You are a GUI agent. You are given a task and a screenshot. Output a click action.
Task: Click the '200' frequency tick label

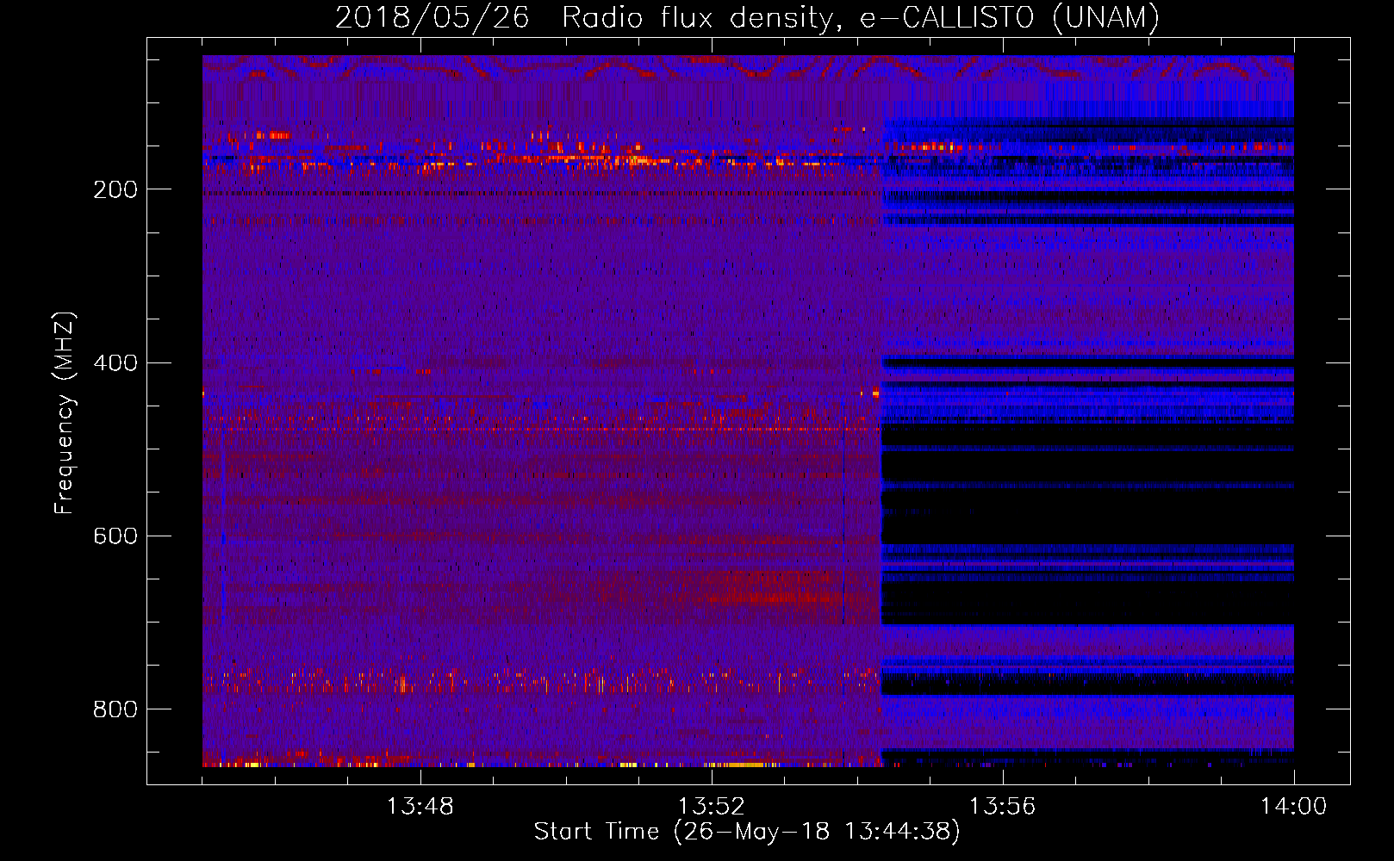tap(115, 189)
